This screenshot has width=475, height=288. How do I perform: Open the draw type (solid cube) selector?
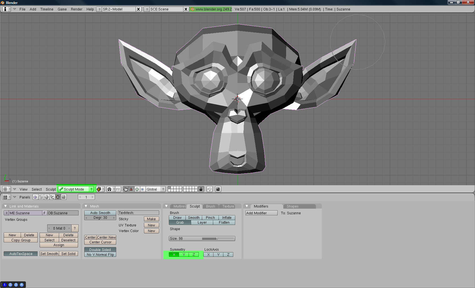click(100, 189)
